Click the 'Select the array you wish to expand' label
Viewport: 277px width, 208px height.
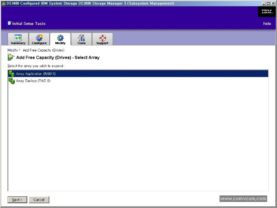click(36, 66)
